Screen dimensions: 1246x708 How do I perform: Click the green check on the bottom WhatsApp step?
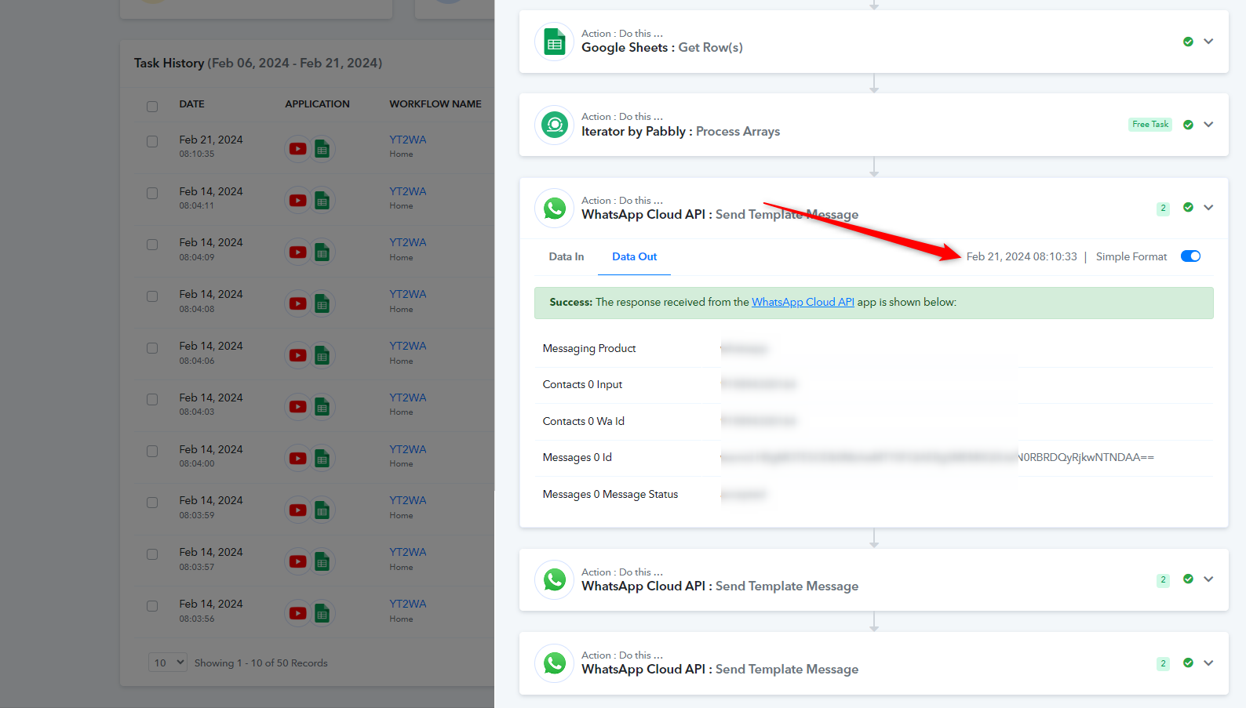point(1188,663)
